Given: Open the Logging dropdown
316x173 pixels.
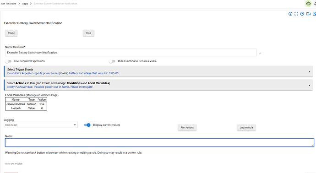Looking at the screenshot, I should pyautogui.click(x=40, y=125).
